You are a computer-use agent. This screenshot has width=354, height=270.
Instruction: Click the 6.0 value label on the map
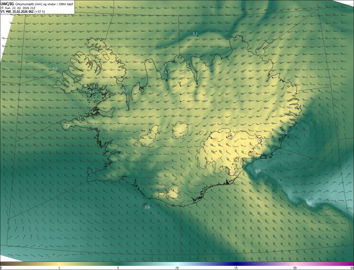click(x=285, y=133)
